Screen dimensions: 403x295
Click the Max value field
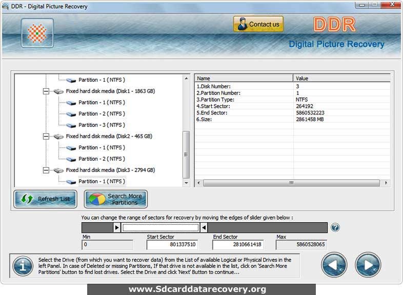(x=301, y=245)
